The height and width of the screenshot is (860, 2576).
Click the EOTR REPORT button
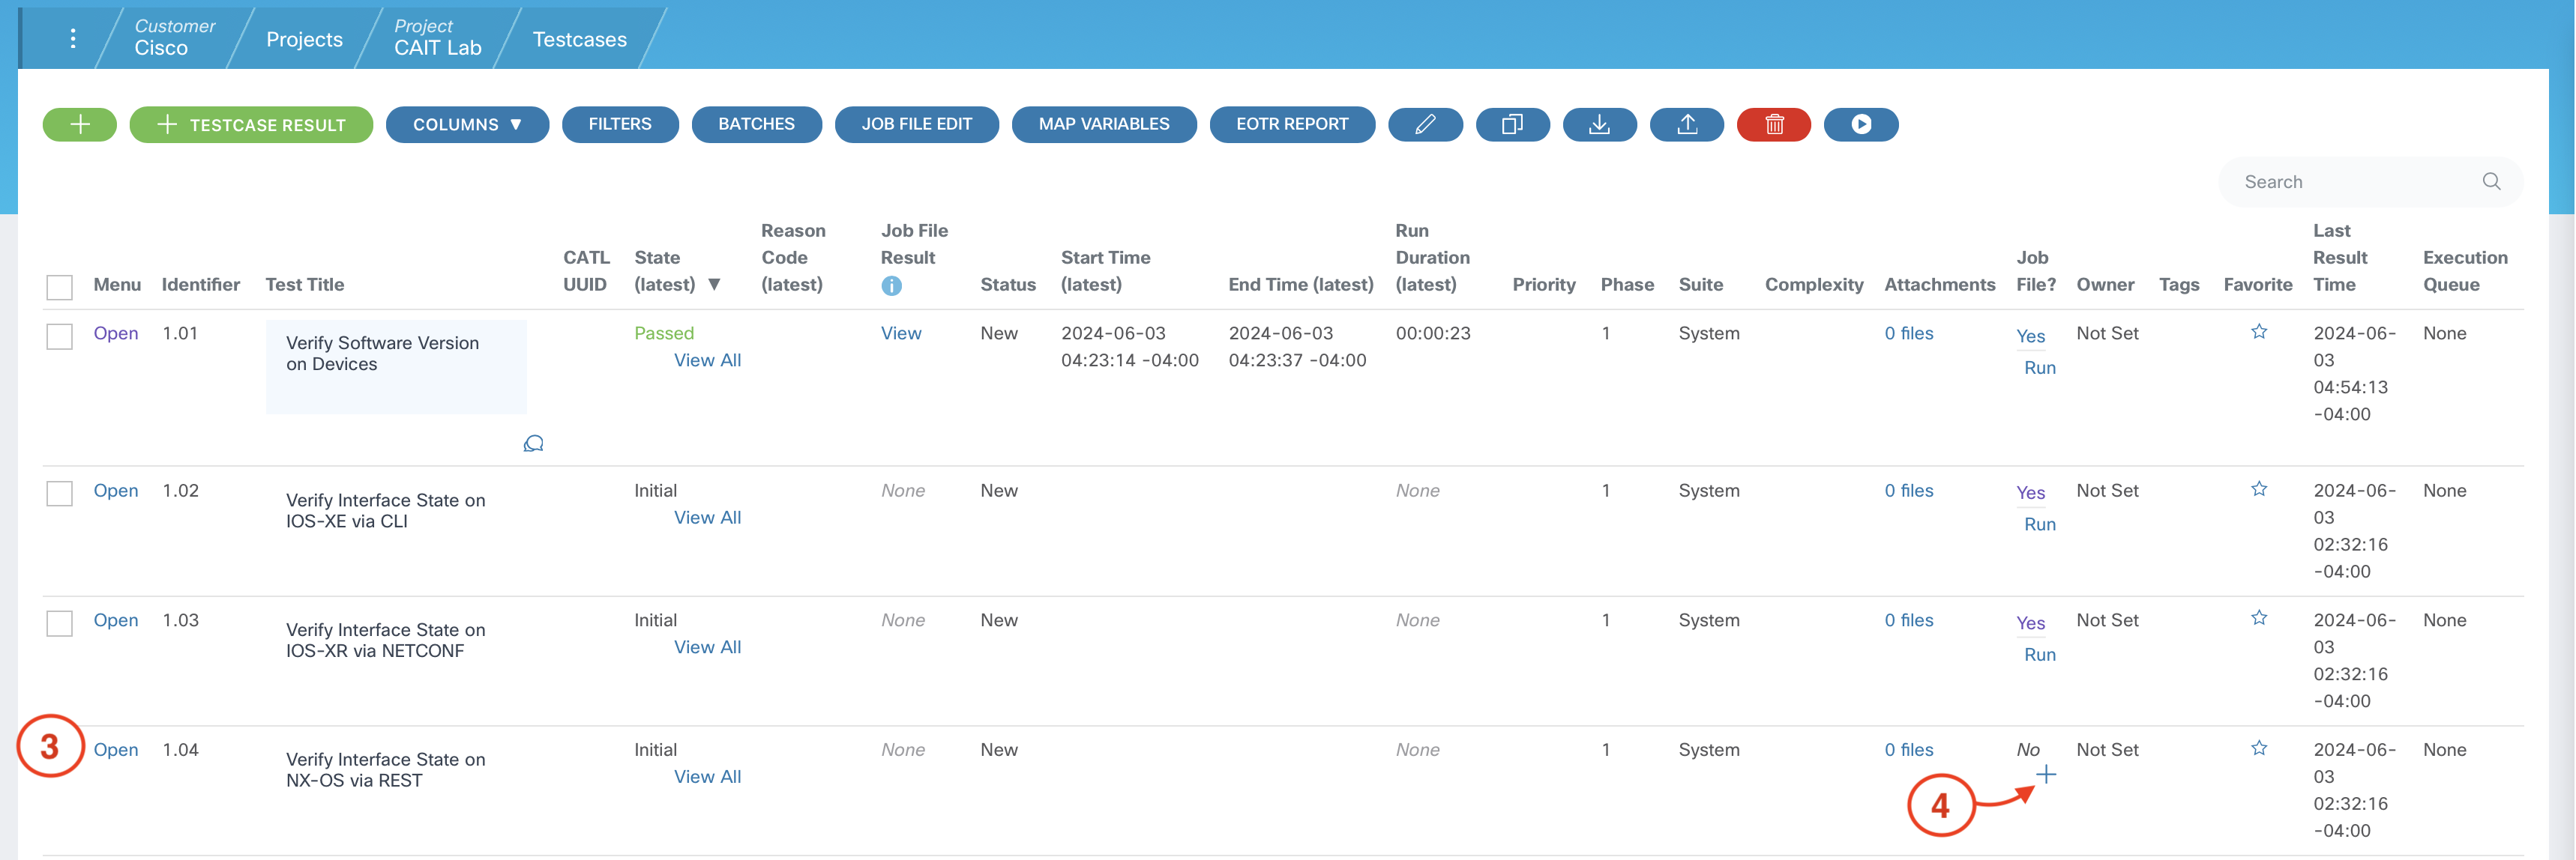pos(1292,124)
